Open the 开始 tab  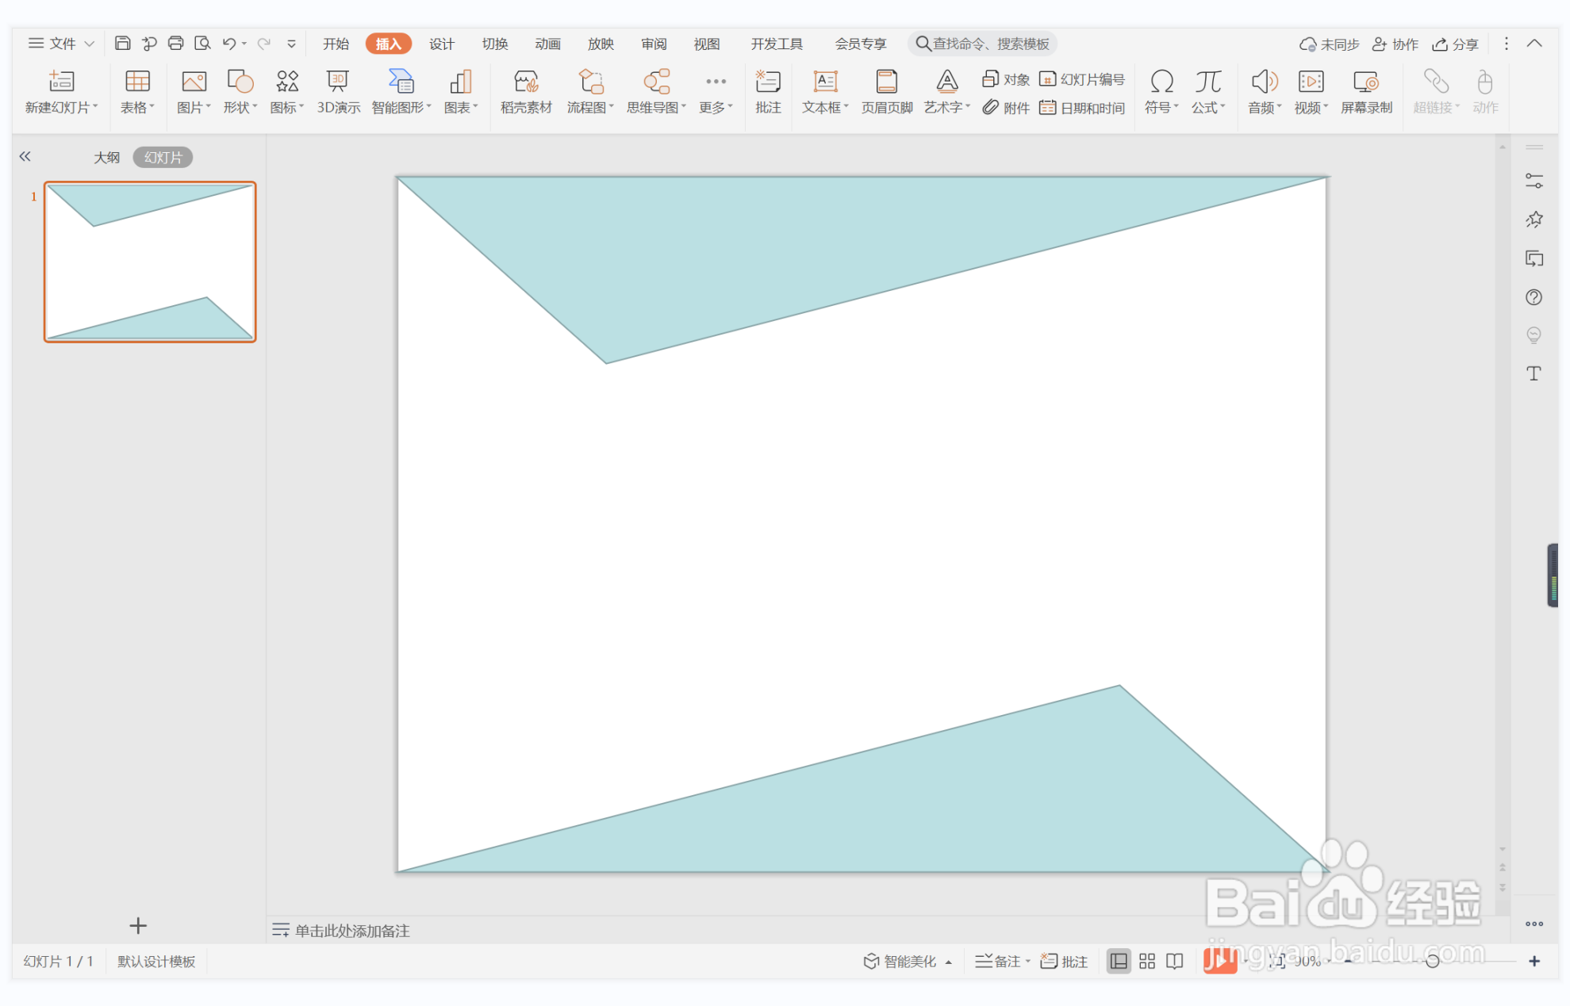[336, 44]
